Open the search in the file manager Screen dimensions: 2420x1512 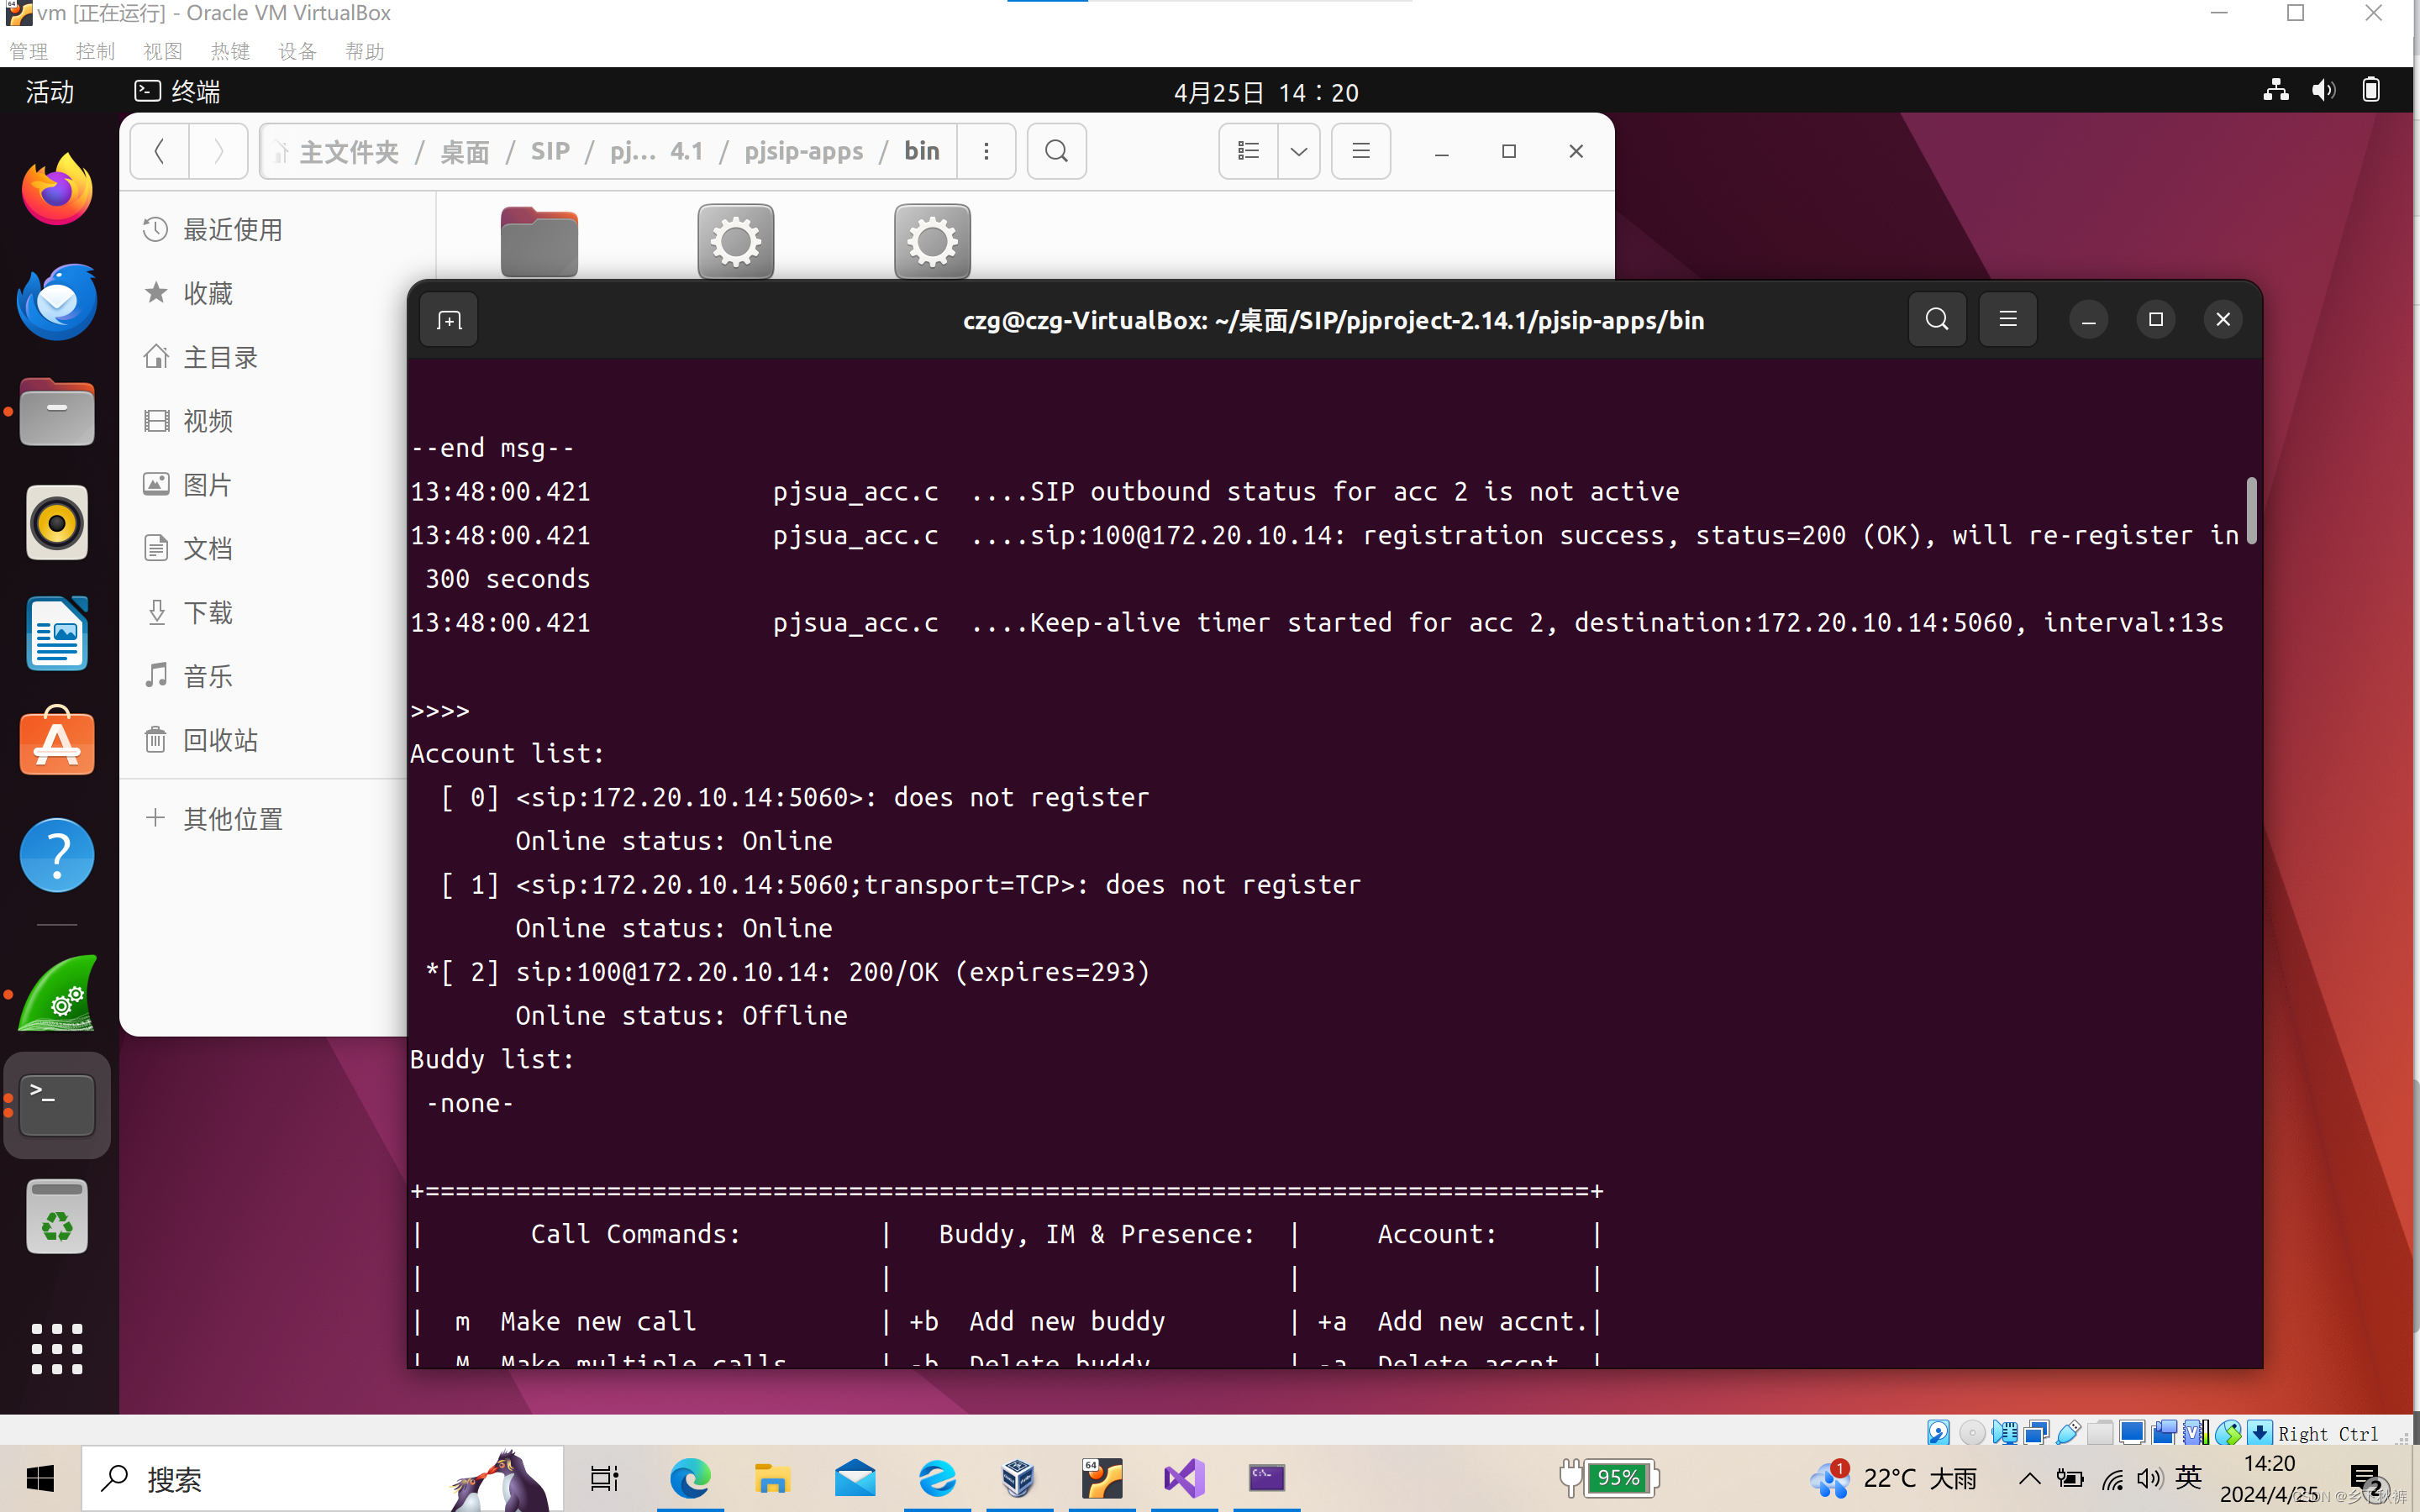1056,151
